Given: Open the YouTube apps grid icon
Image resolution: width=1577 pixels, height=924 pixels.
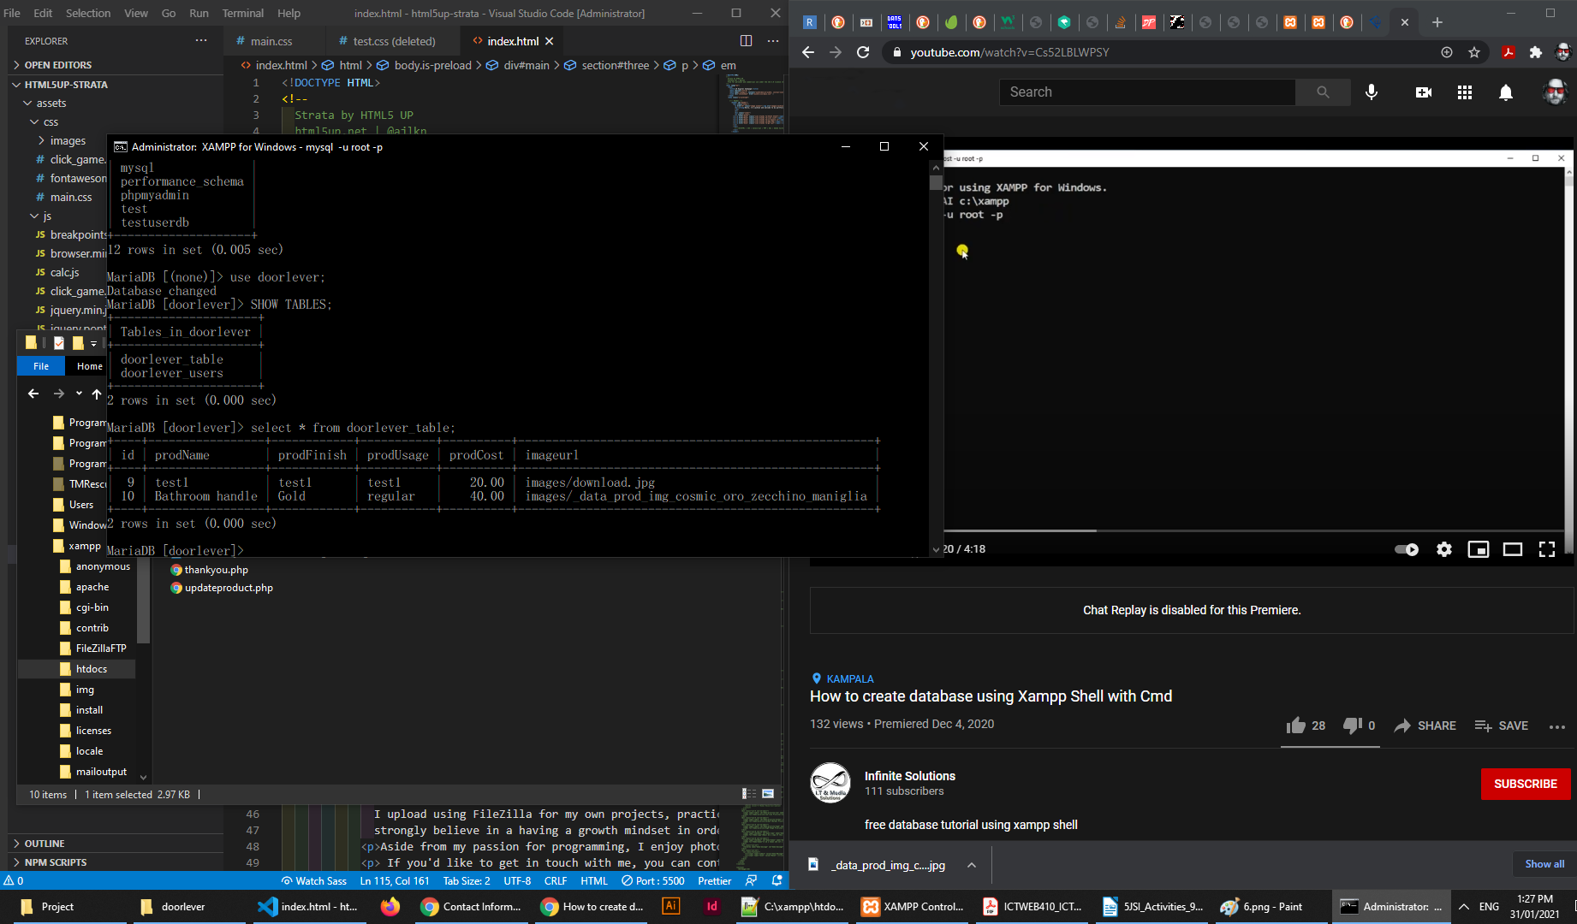Looking at the screenshot, I should click(1465, 92).
